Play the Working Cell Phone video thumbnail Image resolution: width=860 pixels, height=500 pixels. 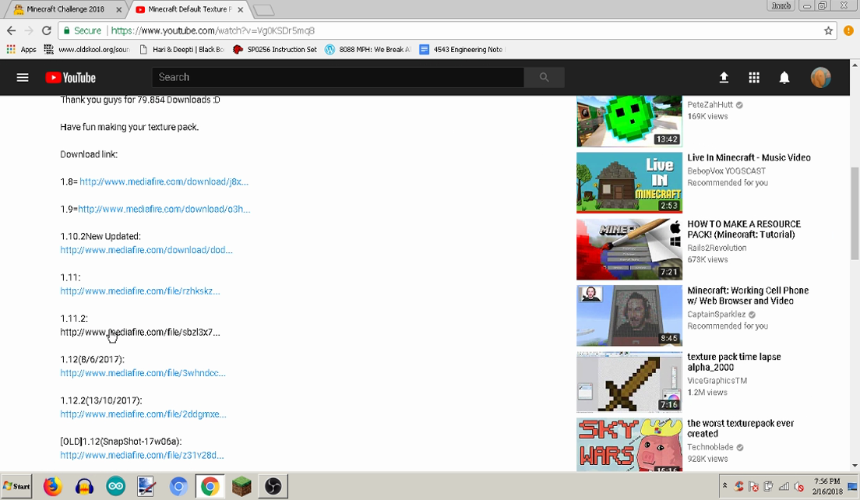click(629, 315)
